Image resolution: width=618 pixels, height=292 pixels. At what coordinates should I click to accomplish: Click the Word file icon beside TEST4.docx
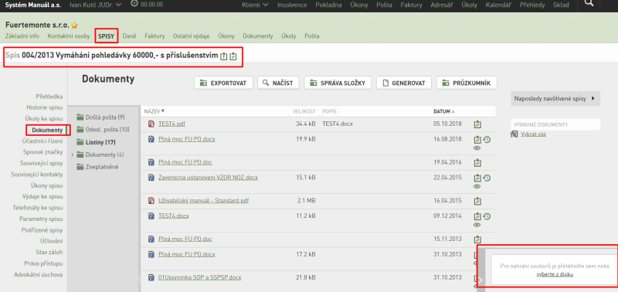(151, 216)
